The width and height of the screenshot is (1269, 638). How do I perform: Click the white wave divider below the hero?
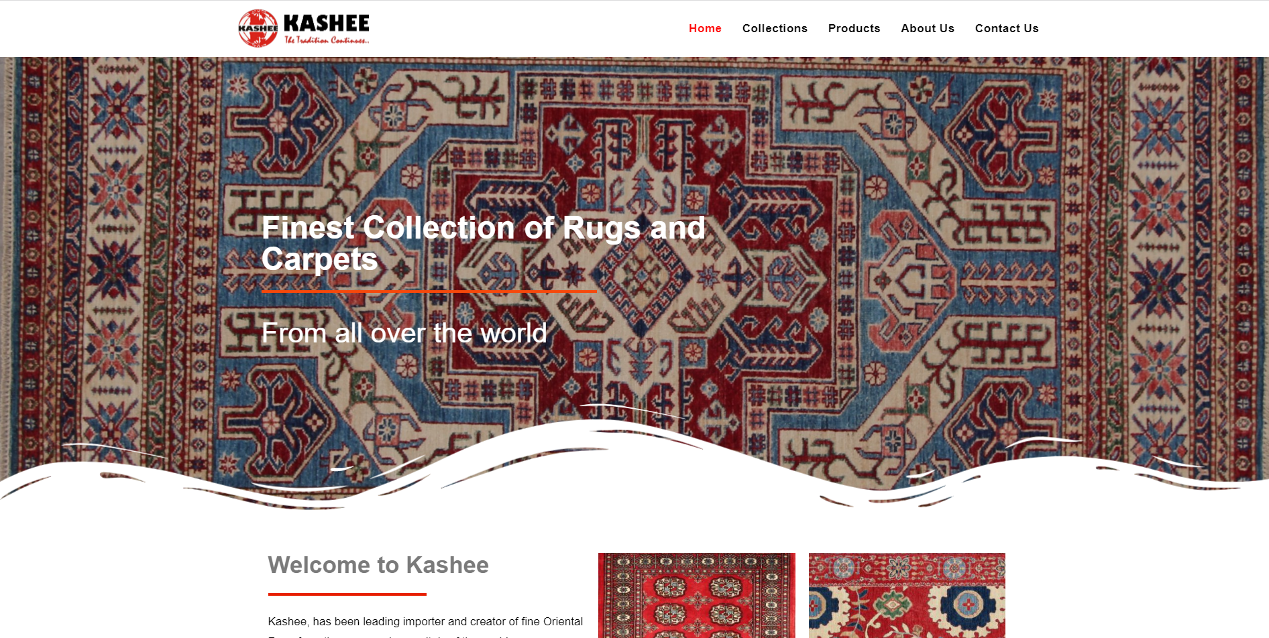(x=634, y=469)
